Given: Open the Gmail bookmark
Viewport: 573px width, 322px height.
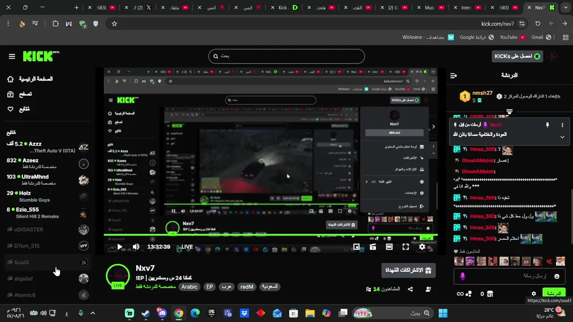Looking at the screenshot, I should 541,37.
